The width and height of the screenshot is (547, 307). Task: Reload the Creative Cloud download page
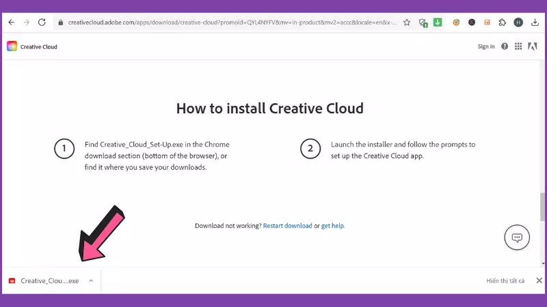pyautogui.click(x=42, y=23)
